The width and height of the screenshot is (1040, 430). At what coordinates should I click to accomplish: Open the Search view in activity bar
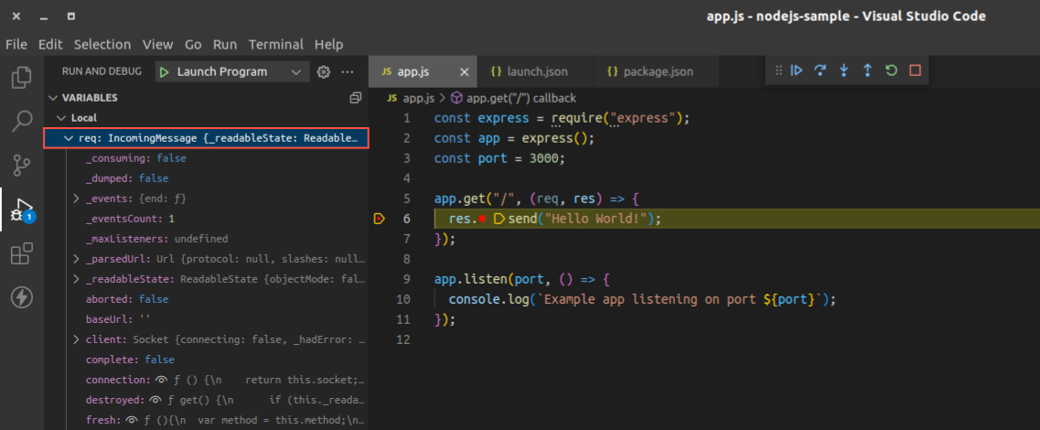pos(22,121)
